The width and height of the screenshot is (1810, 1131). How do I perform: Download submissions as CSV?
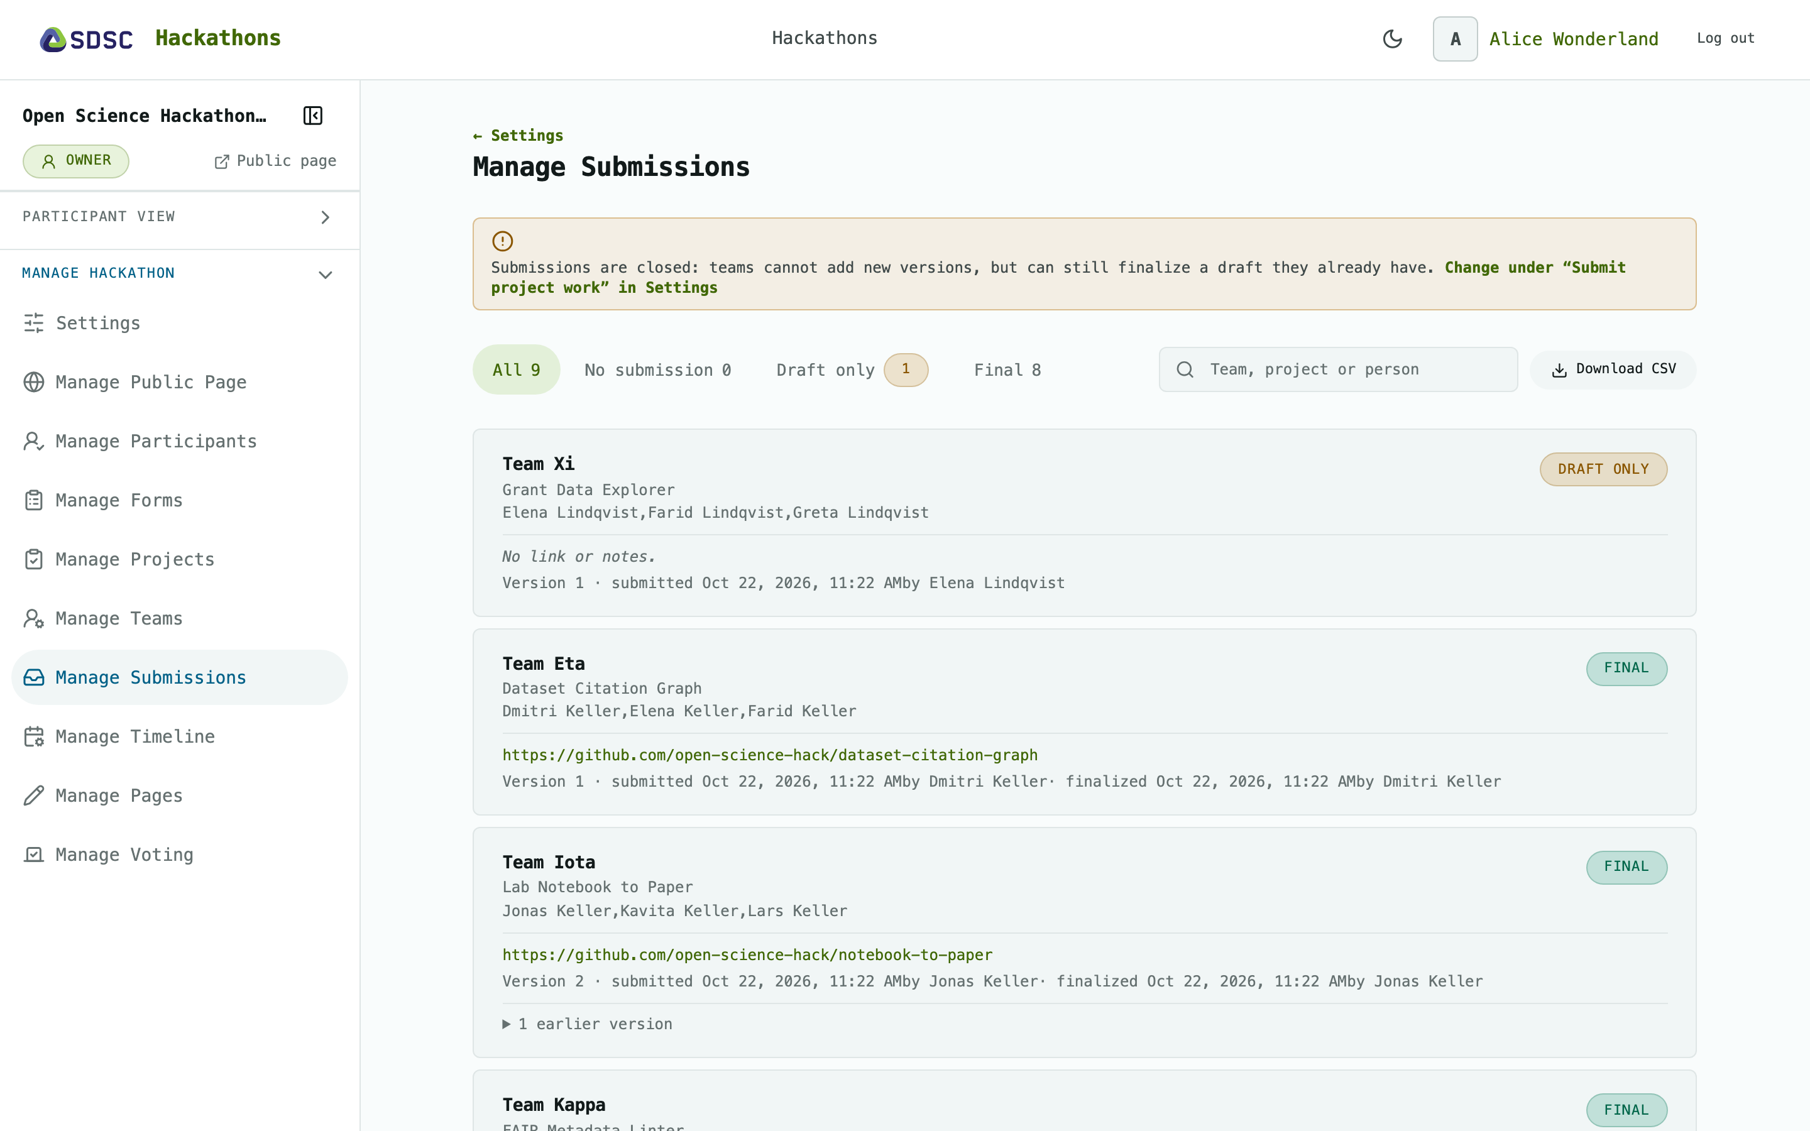tap(1613, 369)
